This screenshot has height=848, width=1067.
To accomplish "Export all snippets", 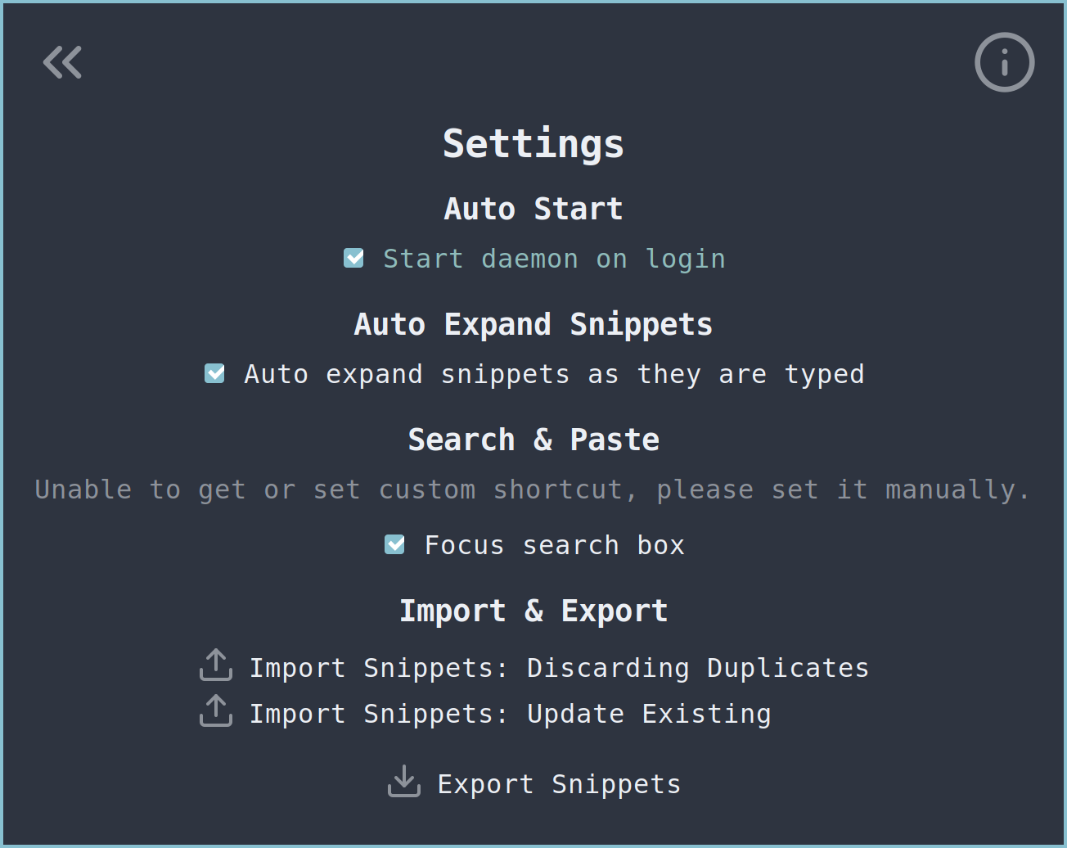I will point(559,783).
